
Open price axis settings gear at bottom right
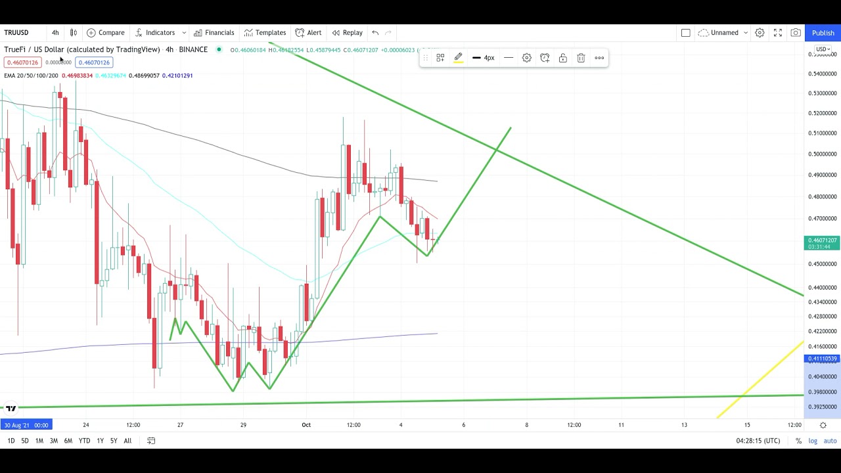click(x=823, y=425)
